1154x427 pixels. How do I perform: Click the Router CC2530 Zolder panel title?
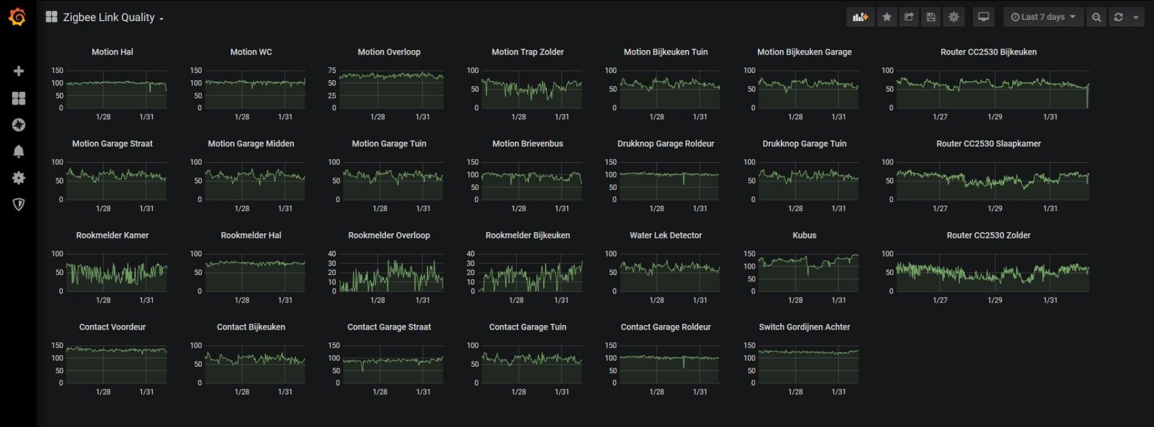point(988,235)
